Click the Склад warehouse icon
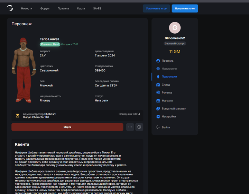The image size is (249, 194). 158,85
